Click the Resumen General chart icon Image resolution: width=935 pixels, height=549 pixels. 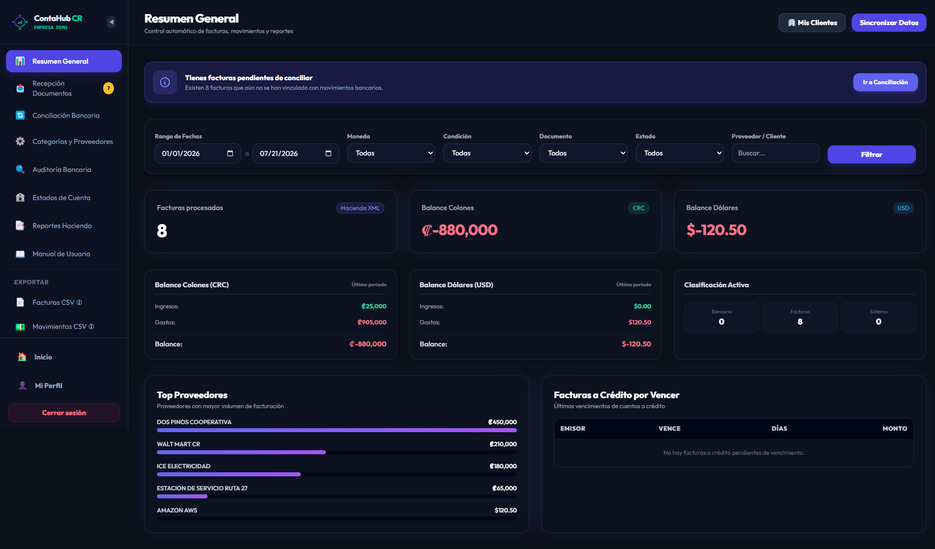click(x=20, y=61)
